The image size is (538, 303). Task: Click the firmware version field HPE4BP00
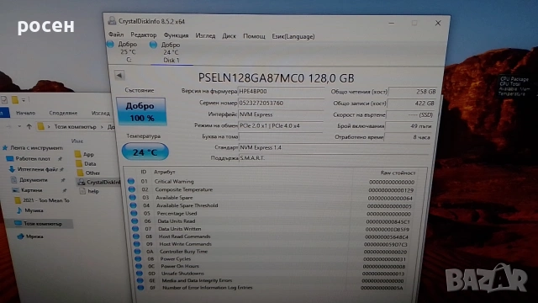point(281,92)
